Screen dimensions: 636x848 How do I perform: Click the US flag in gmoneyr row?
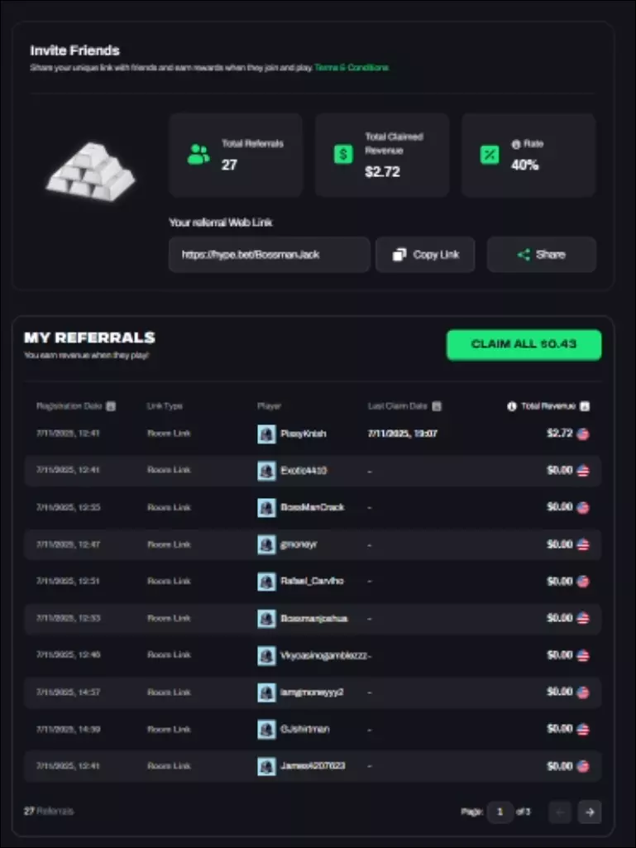tap(582, 544)
